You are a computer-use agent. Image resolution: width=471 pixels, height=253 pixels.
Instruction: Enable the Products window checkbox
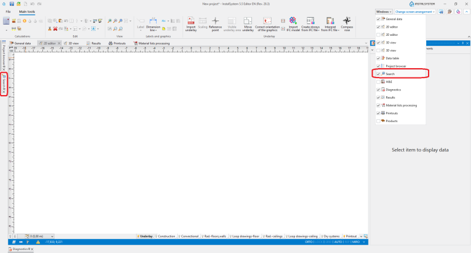[x=379, y=121]
